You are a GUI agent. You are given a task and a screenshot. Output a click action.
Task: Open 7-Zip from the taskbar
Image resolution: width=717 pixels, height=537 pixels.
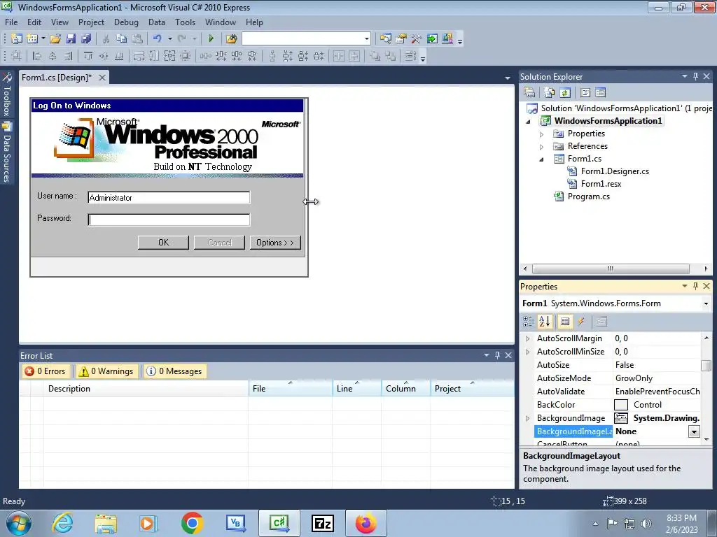(x=322, y=523)
